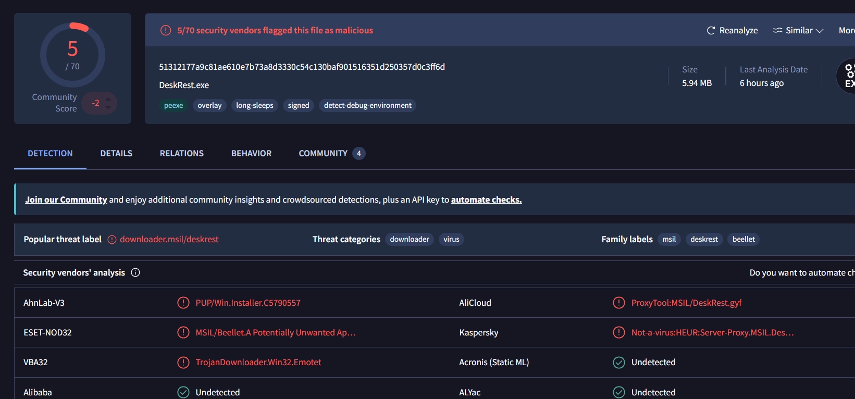Click the AhnLab-V3 vendor name
This screenshot has width=855, height=399.
[44, 303]
